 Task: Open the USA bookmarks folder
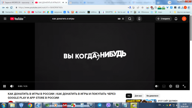(x=19, y=12)
